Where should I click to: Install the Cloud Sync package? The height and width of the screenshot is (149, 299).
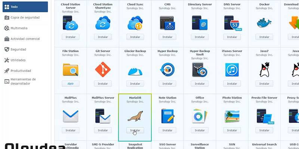(135, 37)
